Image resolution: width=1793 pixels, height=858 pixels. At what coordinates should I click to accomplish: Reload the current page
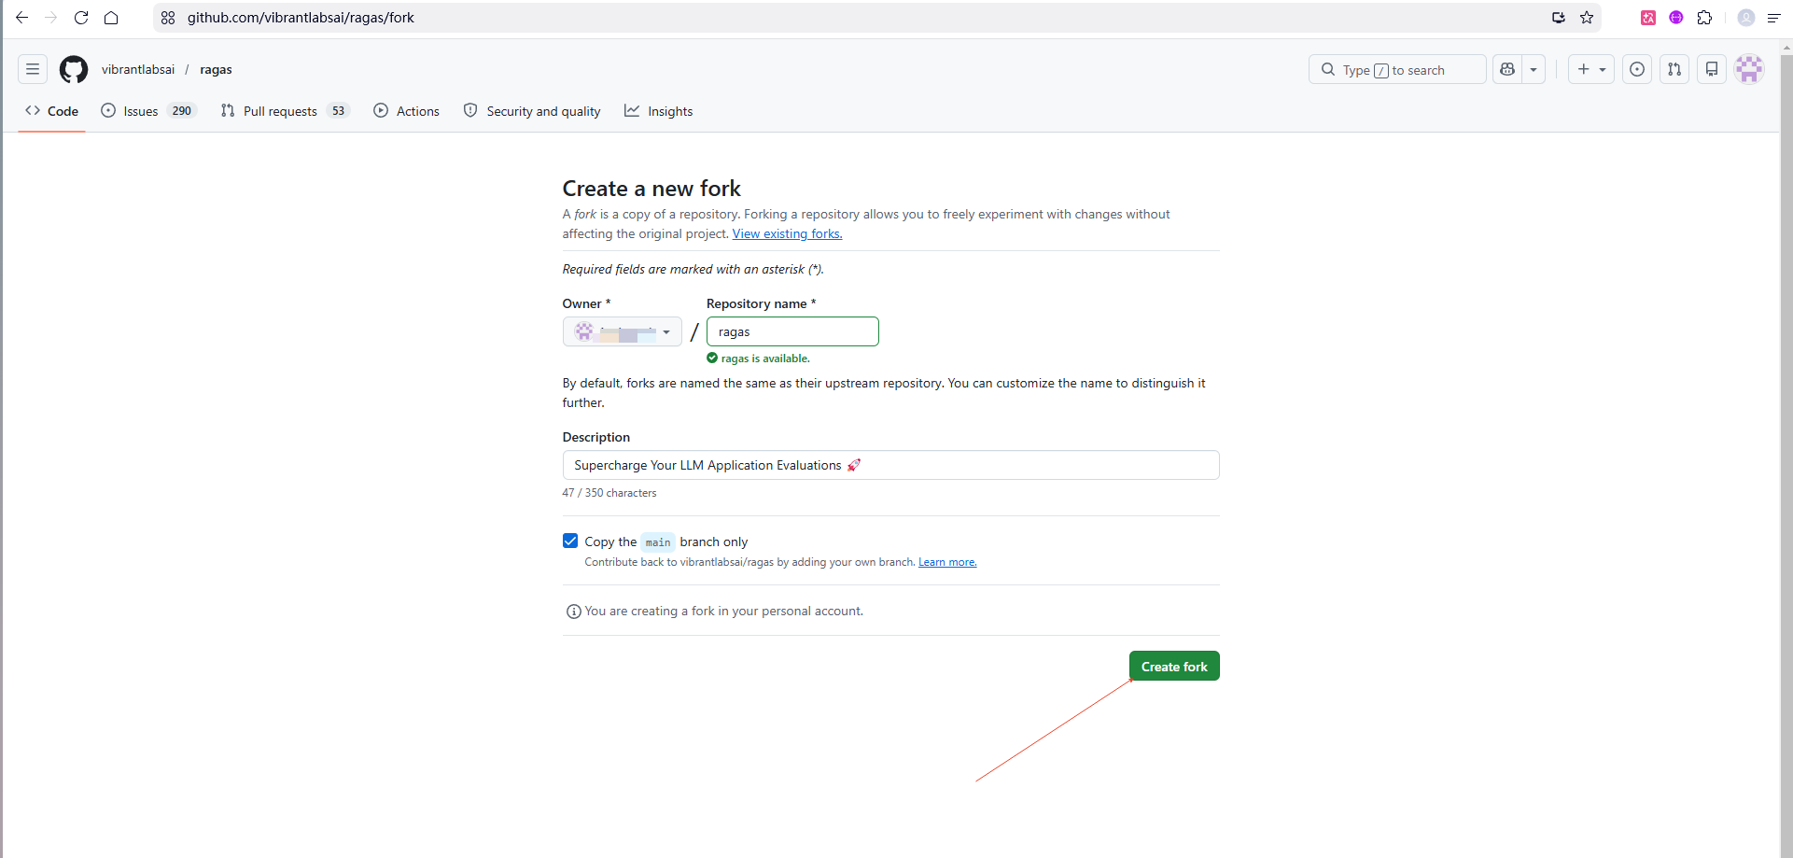[x=81, y=18]
